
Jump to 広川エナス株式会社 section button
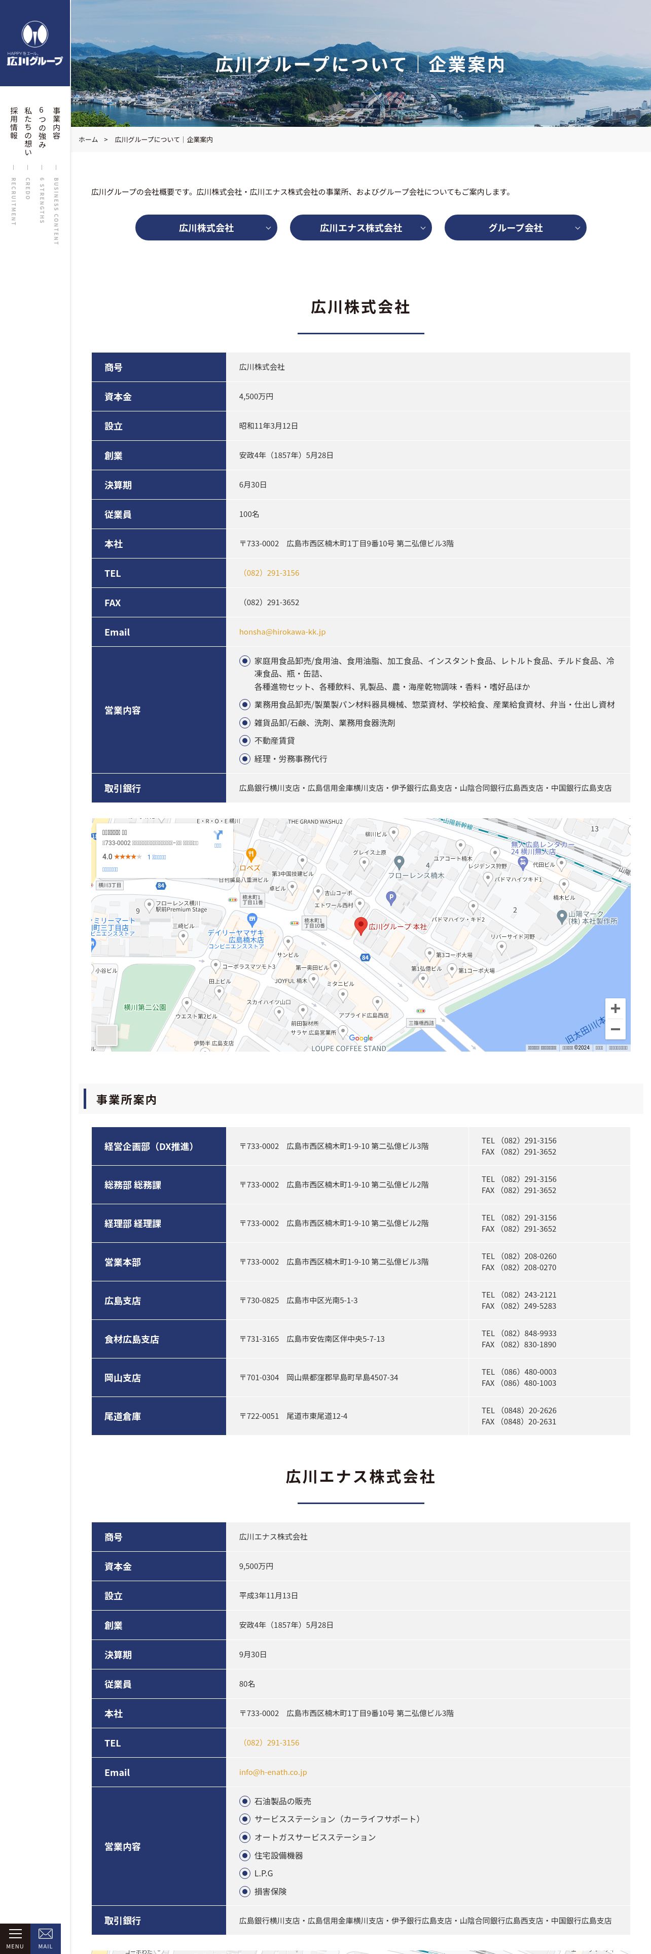pyautogui.click(x=361, y=228)
